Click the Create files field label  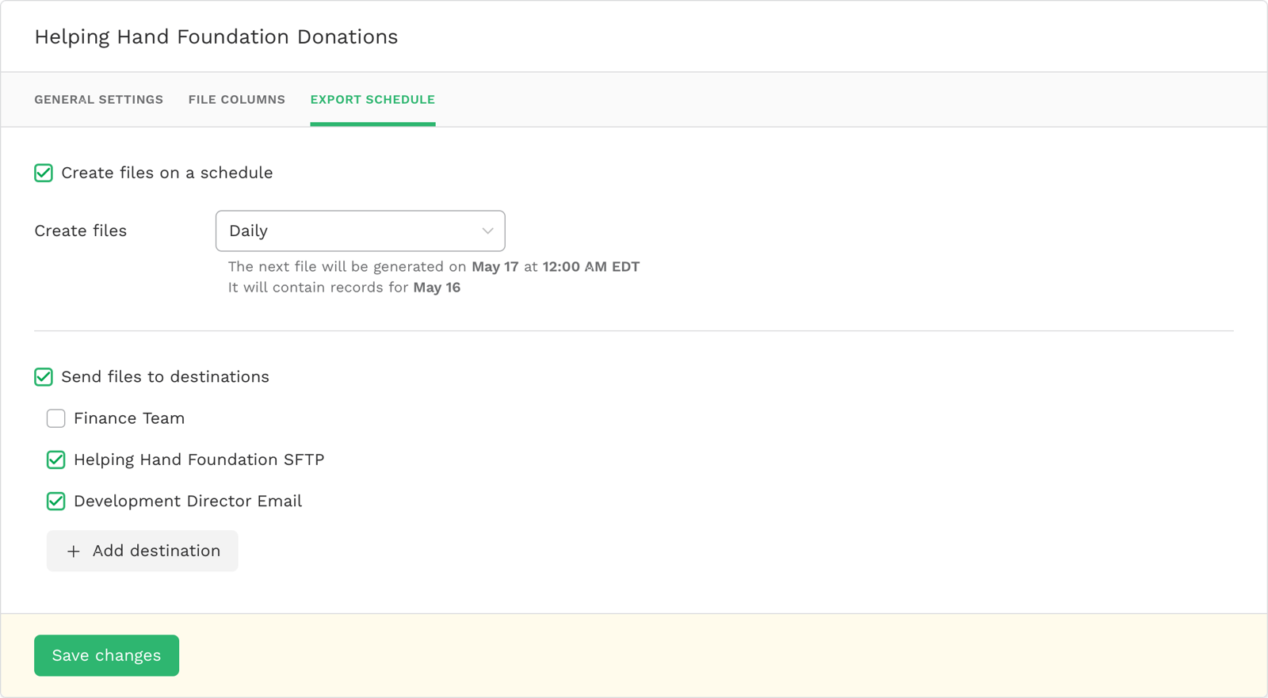tap(80, 231)
